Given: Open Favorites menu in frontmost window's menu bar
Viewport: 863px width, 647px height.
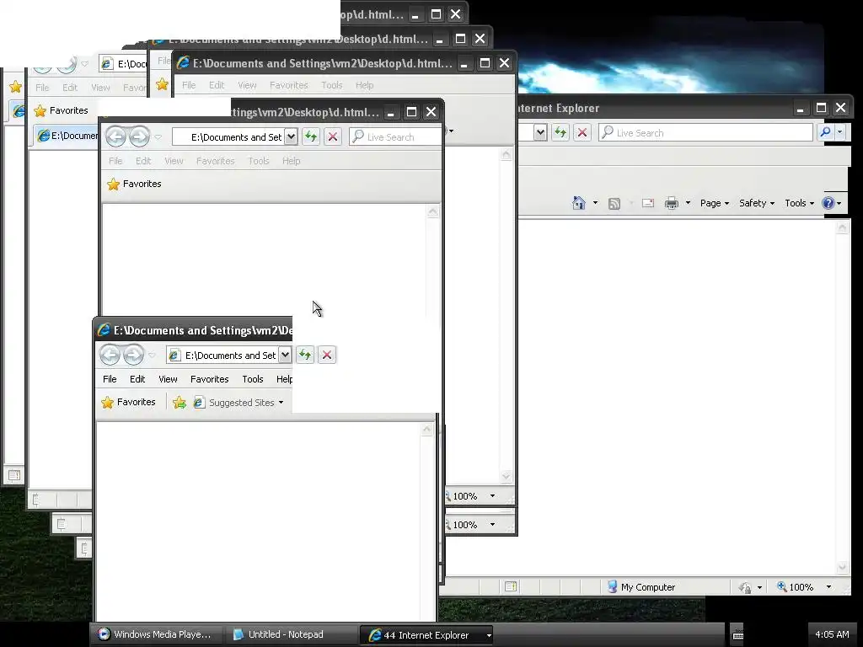Looking at the screenshot, I should click(209, 379).
